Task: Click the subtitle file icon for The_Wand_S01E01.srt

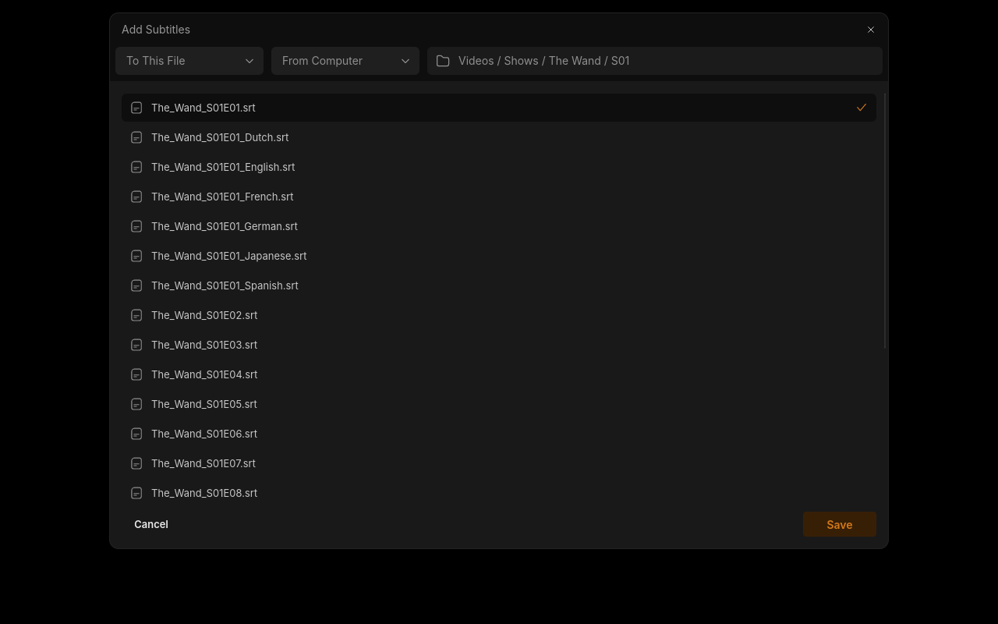Action: point(136,108)
